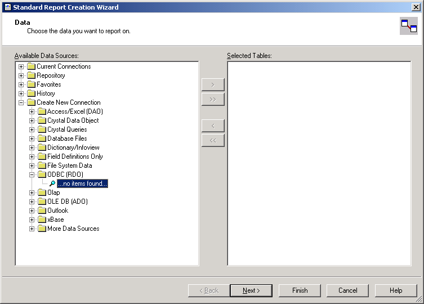Select the File System Data item
The width and height of the screenshot is (424, 304).
click(69, 166)
